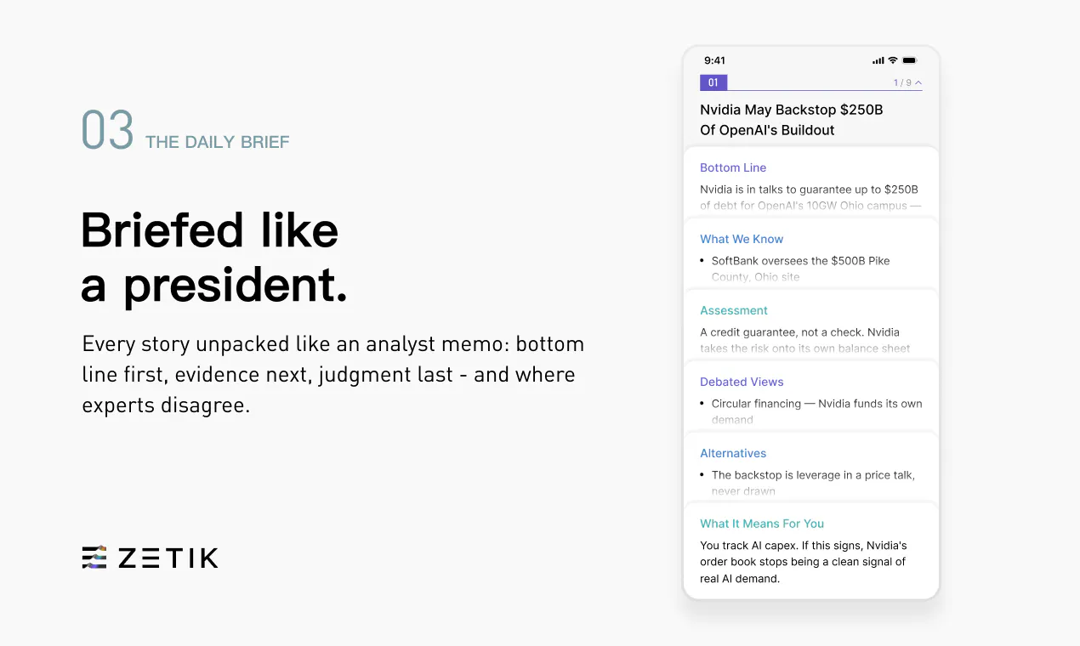Click the Zetik logo icon

tap(94, 558)
